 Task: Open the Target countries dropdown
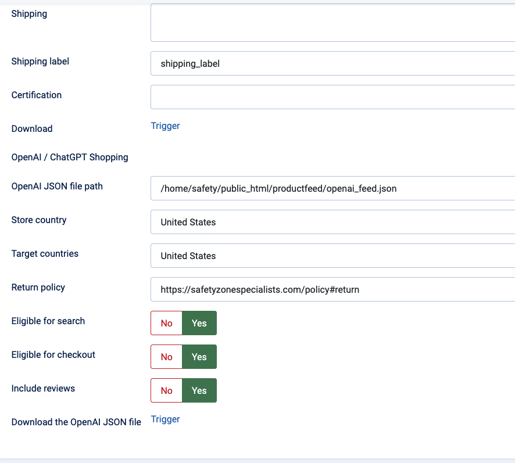tap(332, 256)
